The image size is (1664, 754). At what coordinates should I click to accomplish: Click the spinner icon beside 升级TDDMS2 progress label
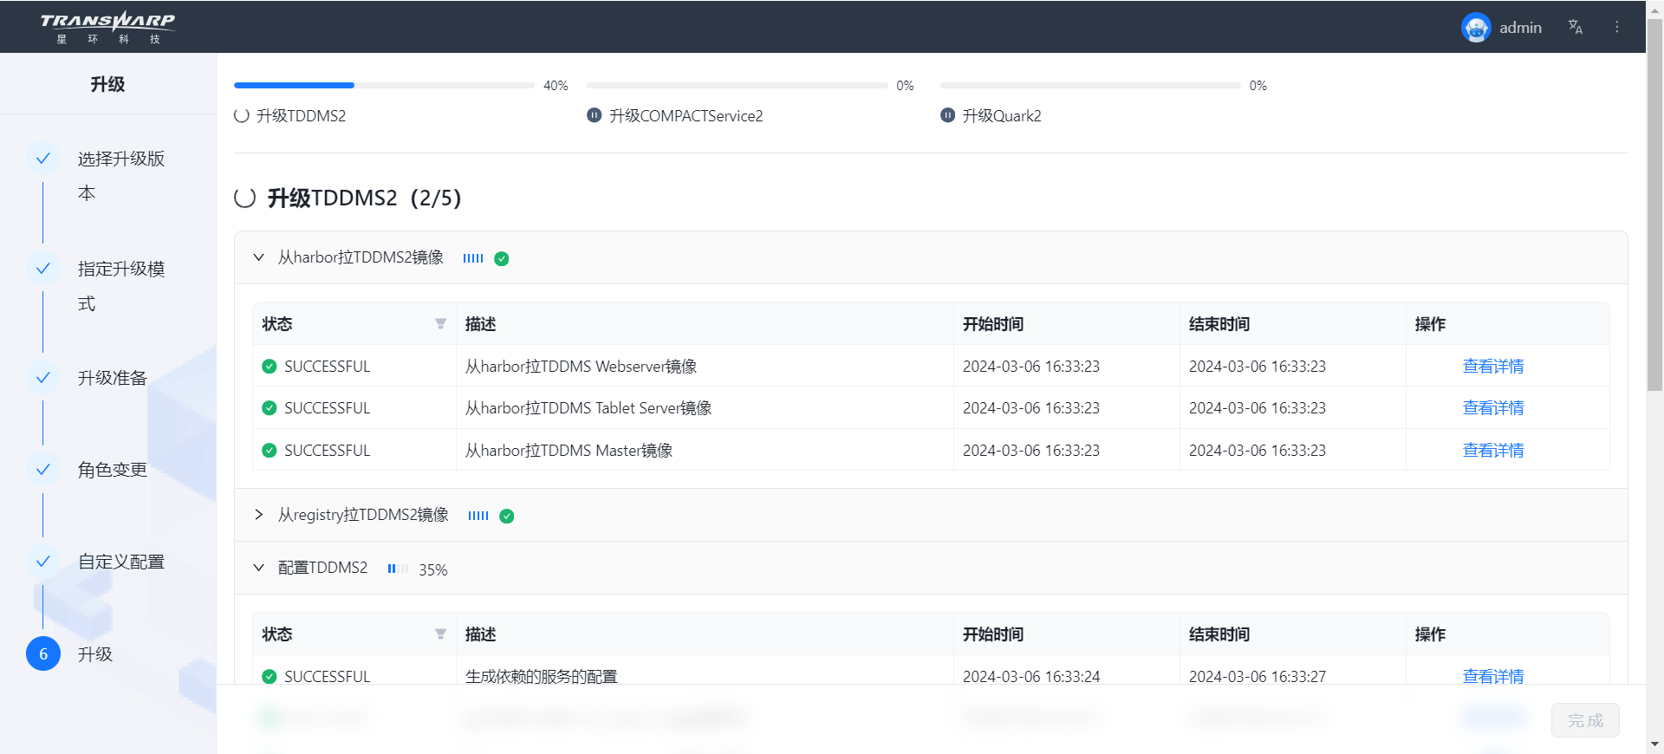point(242,115)
